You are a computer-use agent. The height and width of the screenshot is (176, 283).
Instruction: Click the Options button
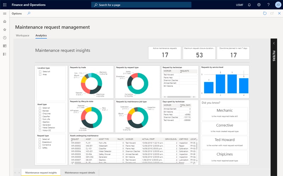17,13
